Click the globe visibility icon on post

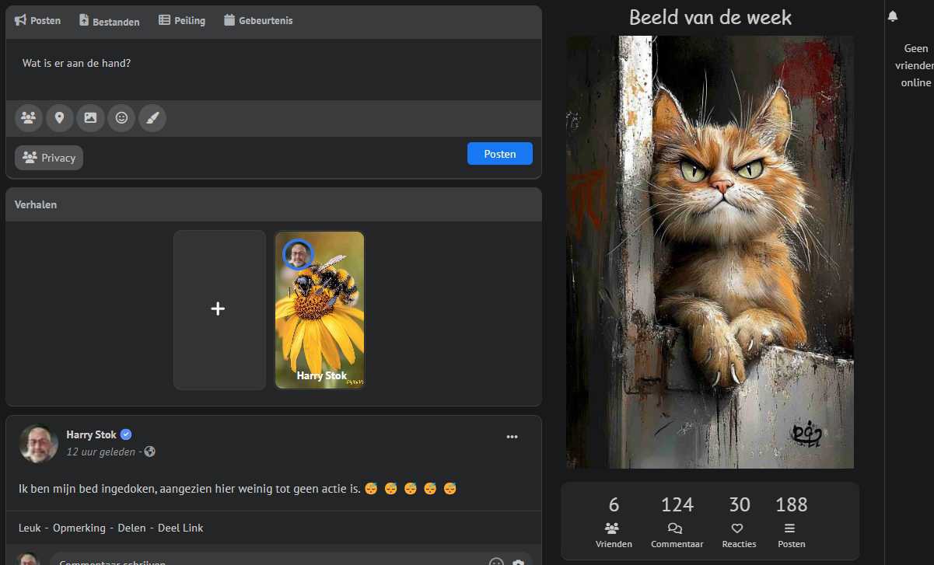tap(150, 452)
